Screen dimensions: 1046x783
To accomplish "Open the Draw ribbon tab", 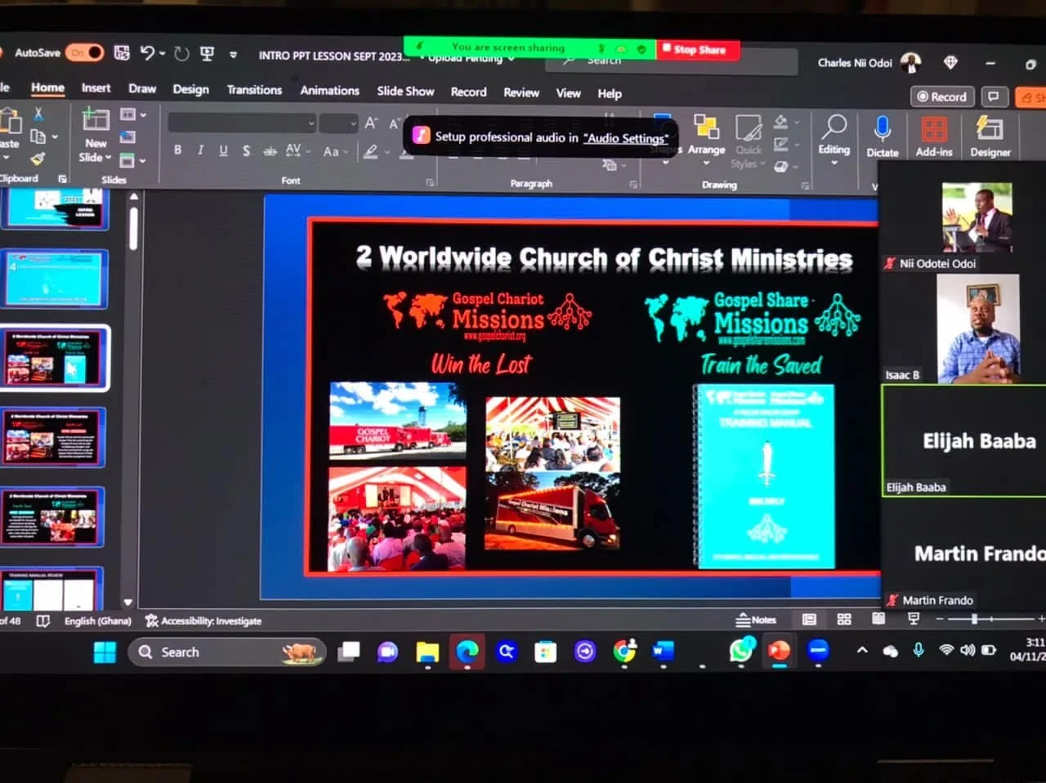I will coord(142,88).
